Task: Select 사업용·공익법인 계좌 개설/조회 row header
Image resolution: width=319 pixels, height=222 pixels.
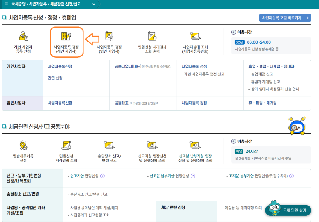Action: click(x=33, y=211)
